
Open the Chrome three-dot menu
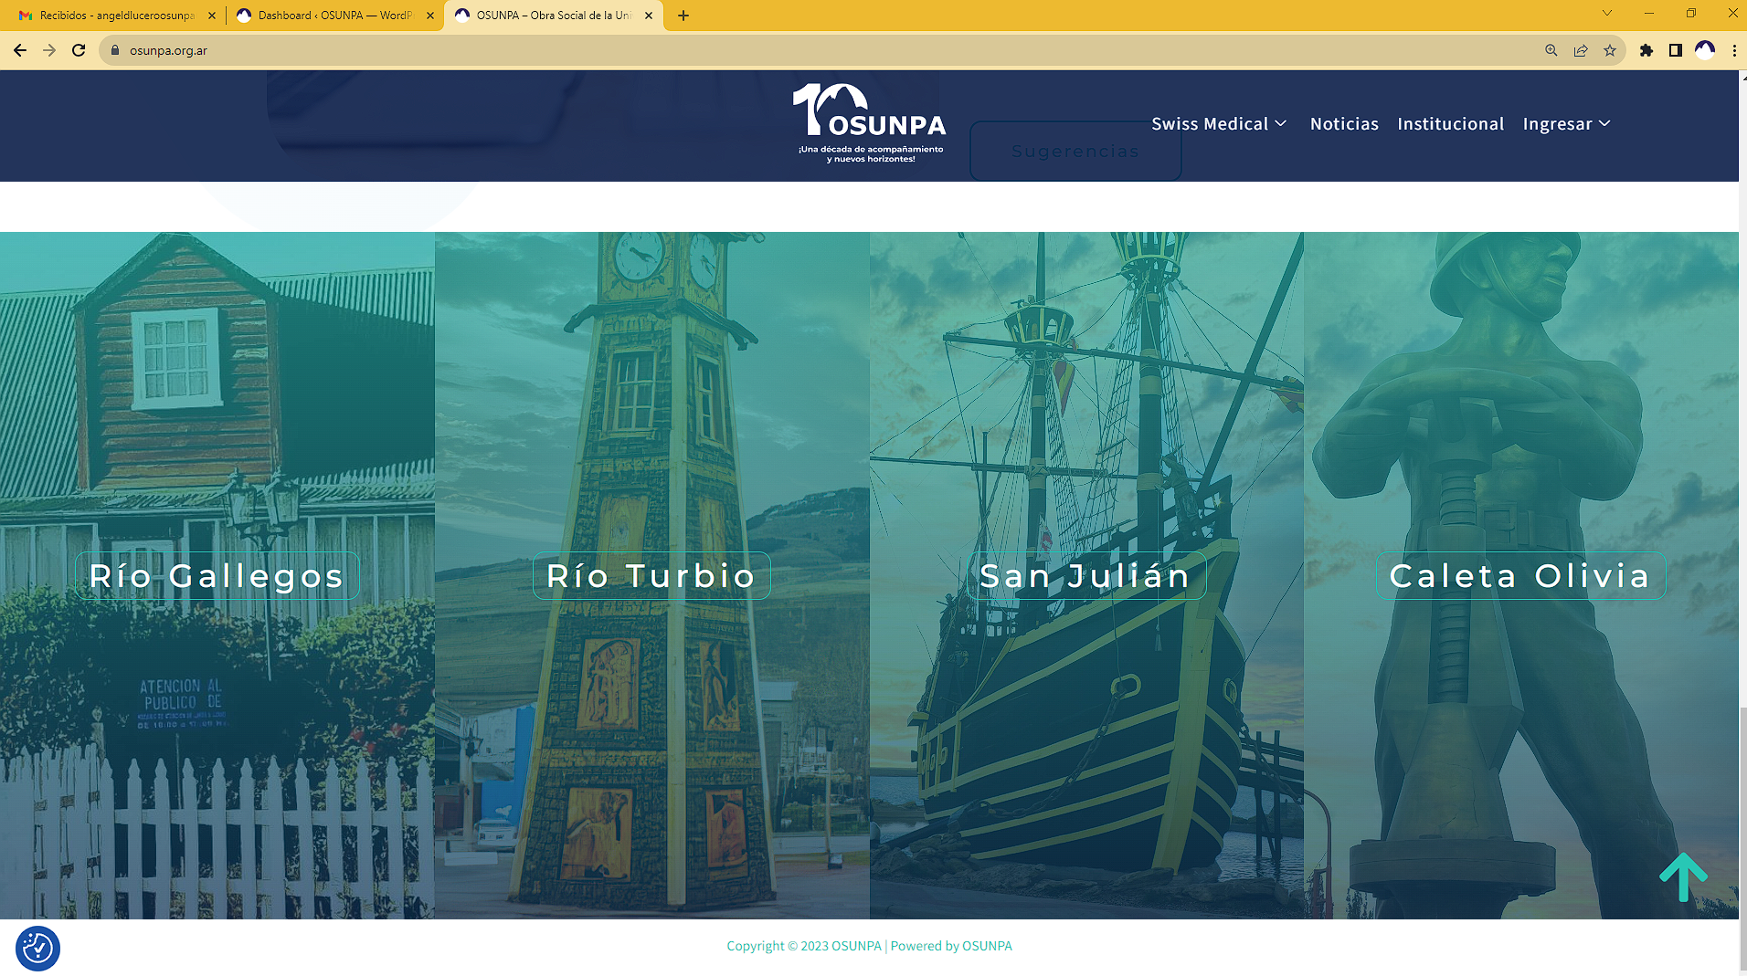click(x=1734, y=50)
